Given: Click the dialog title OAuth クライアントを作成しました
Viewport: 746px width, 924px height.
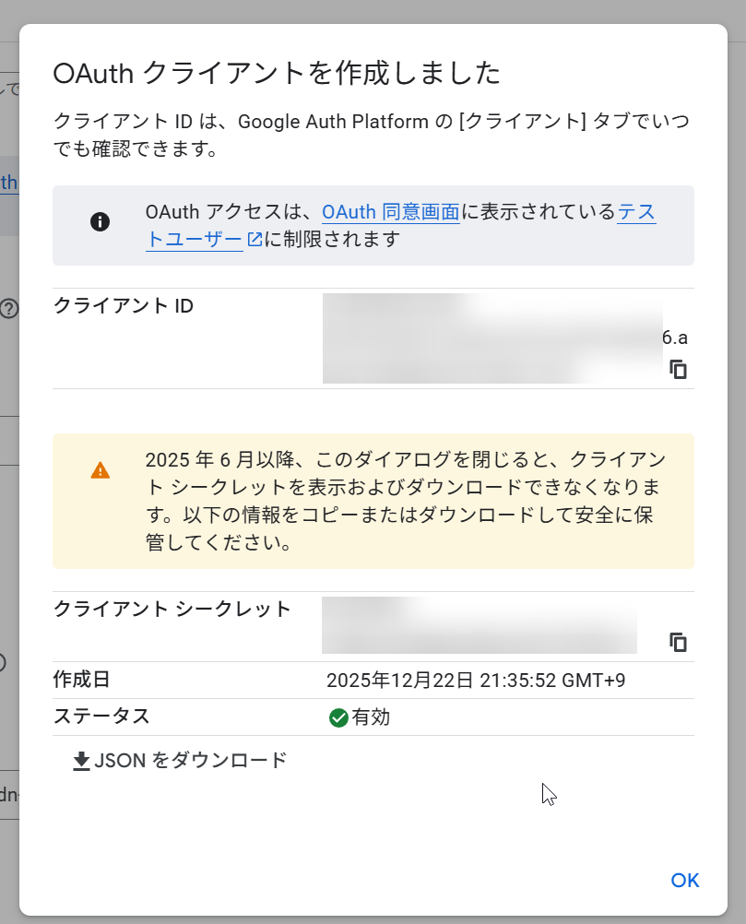Looking at the screenshot, I should pos(277,73).
